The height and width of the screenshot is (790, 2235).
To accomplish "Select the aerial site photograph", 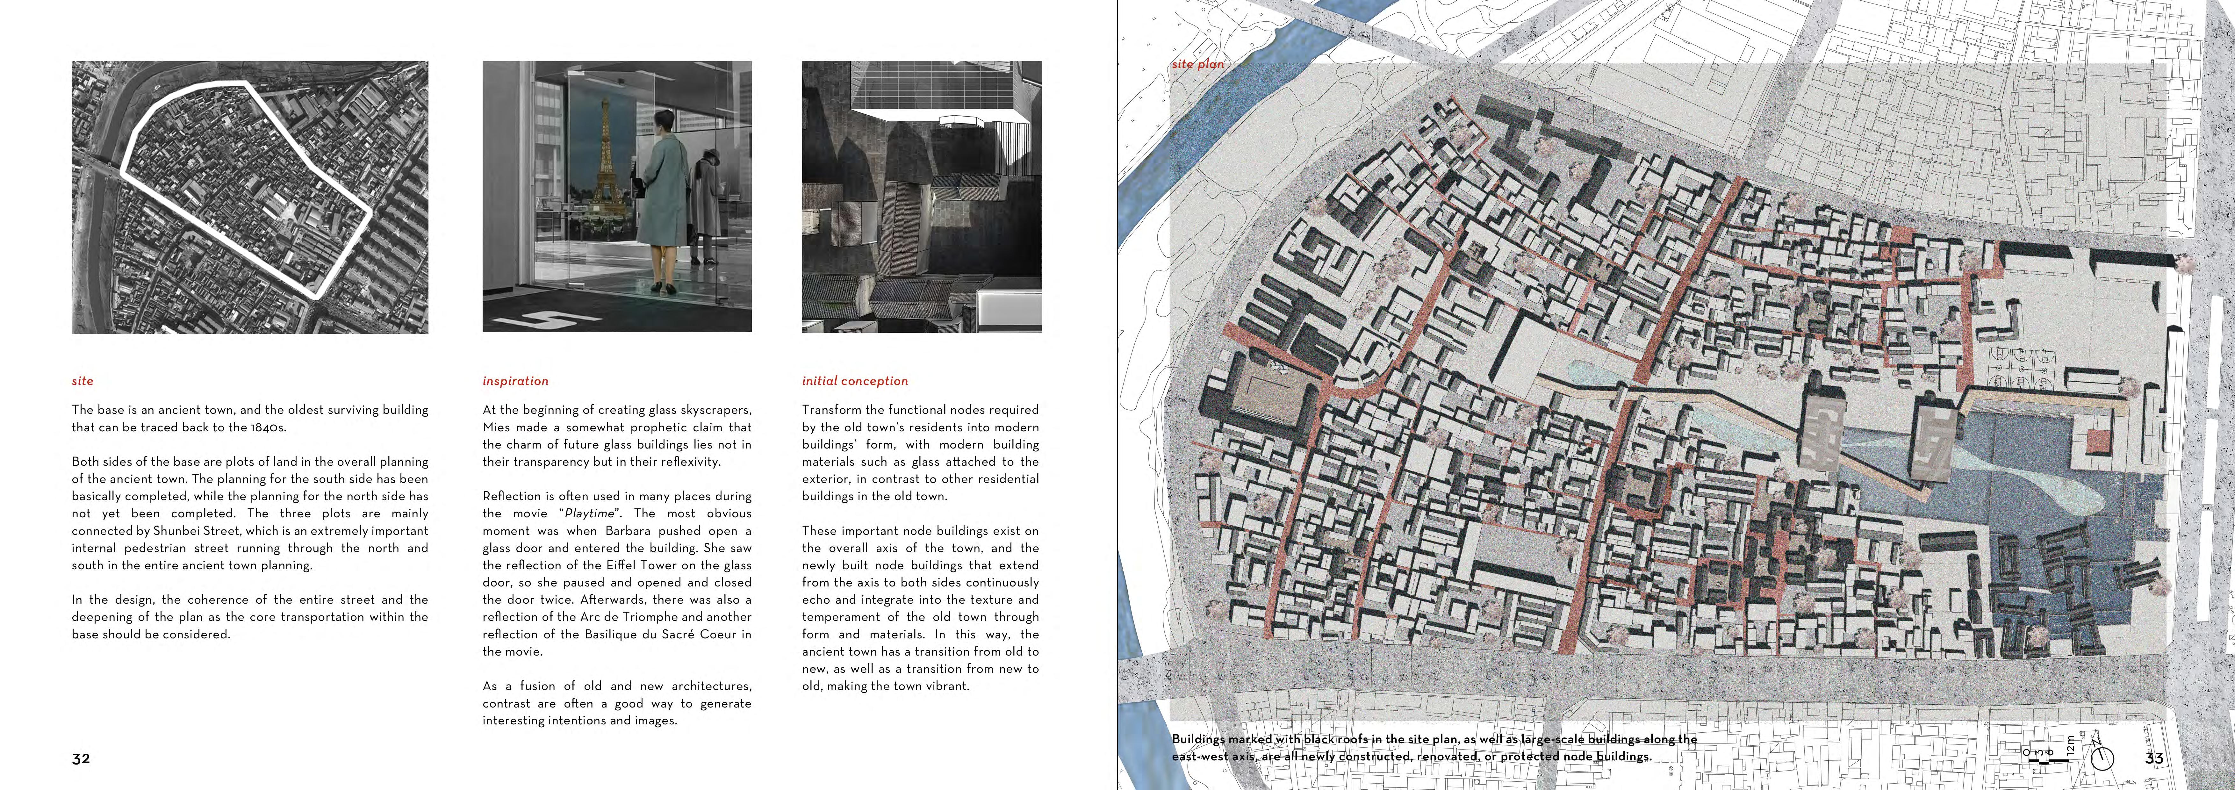I will click(250, 197).
